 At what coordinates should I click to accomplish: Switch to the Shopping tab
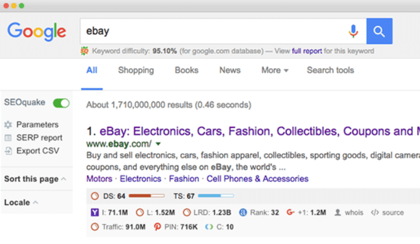tap(136, 70)
